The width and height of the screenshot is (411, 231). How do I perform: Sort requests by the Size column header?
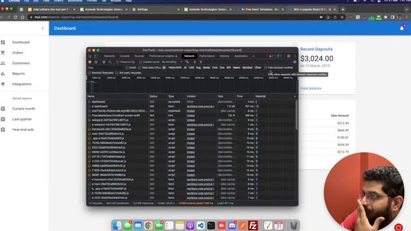click(x=226, y=96)
